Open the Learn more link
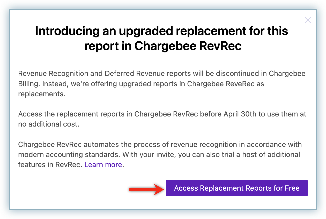Viewport: 326px width, 219px height. (103, 165)
